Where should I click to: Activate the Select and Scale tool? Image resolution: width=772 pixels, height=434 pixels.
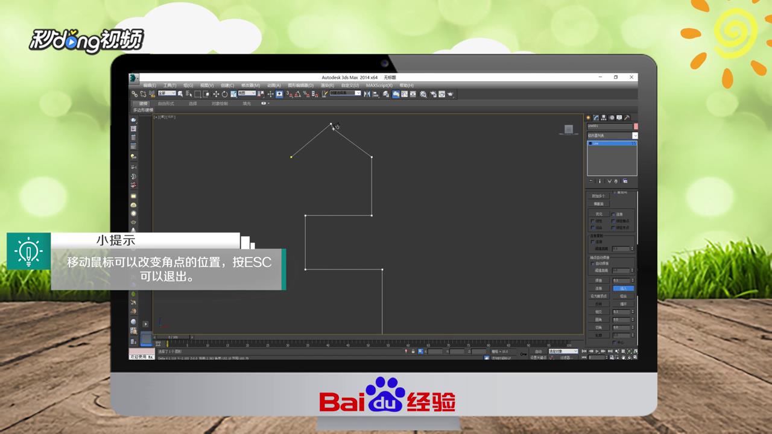(x=233, y=94)
